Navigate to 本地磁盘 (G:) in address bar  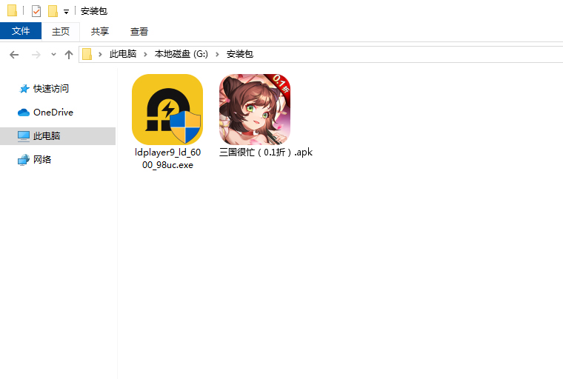point(181,55)
